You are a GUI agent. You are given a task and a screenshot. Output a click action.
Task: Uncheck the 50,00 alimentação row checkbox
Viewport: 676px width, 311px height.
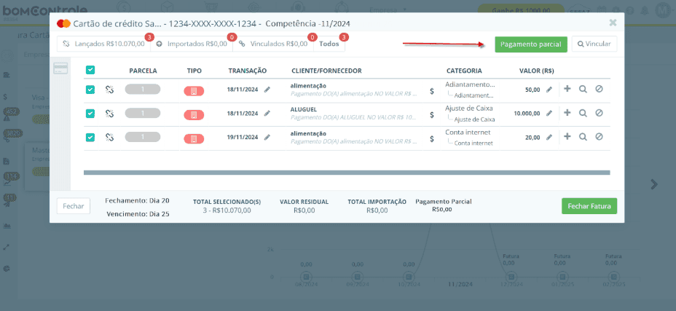click(90, 90)
